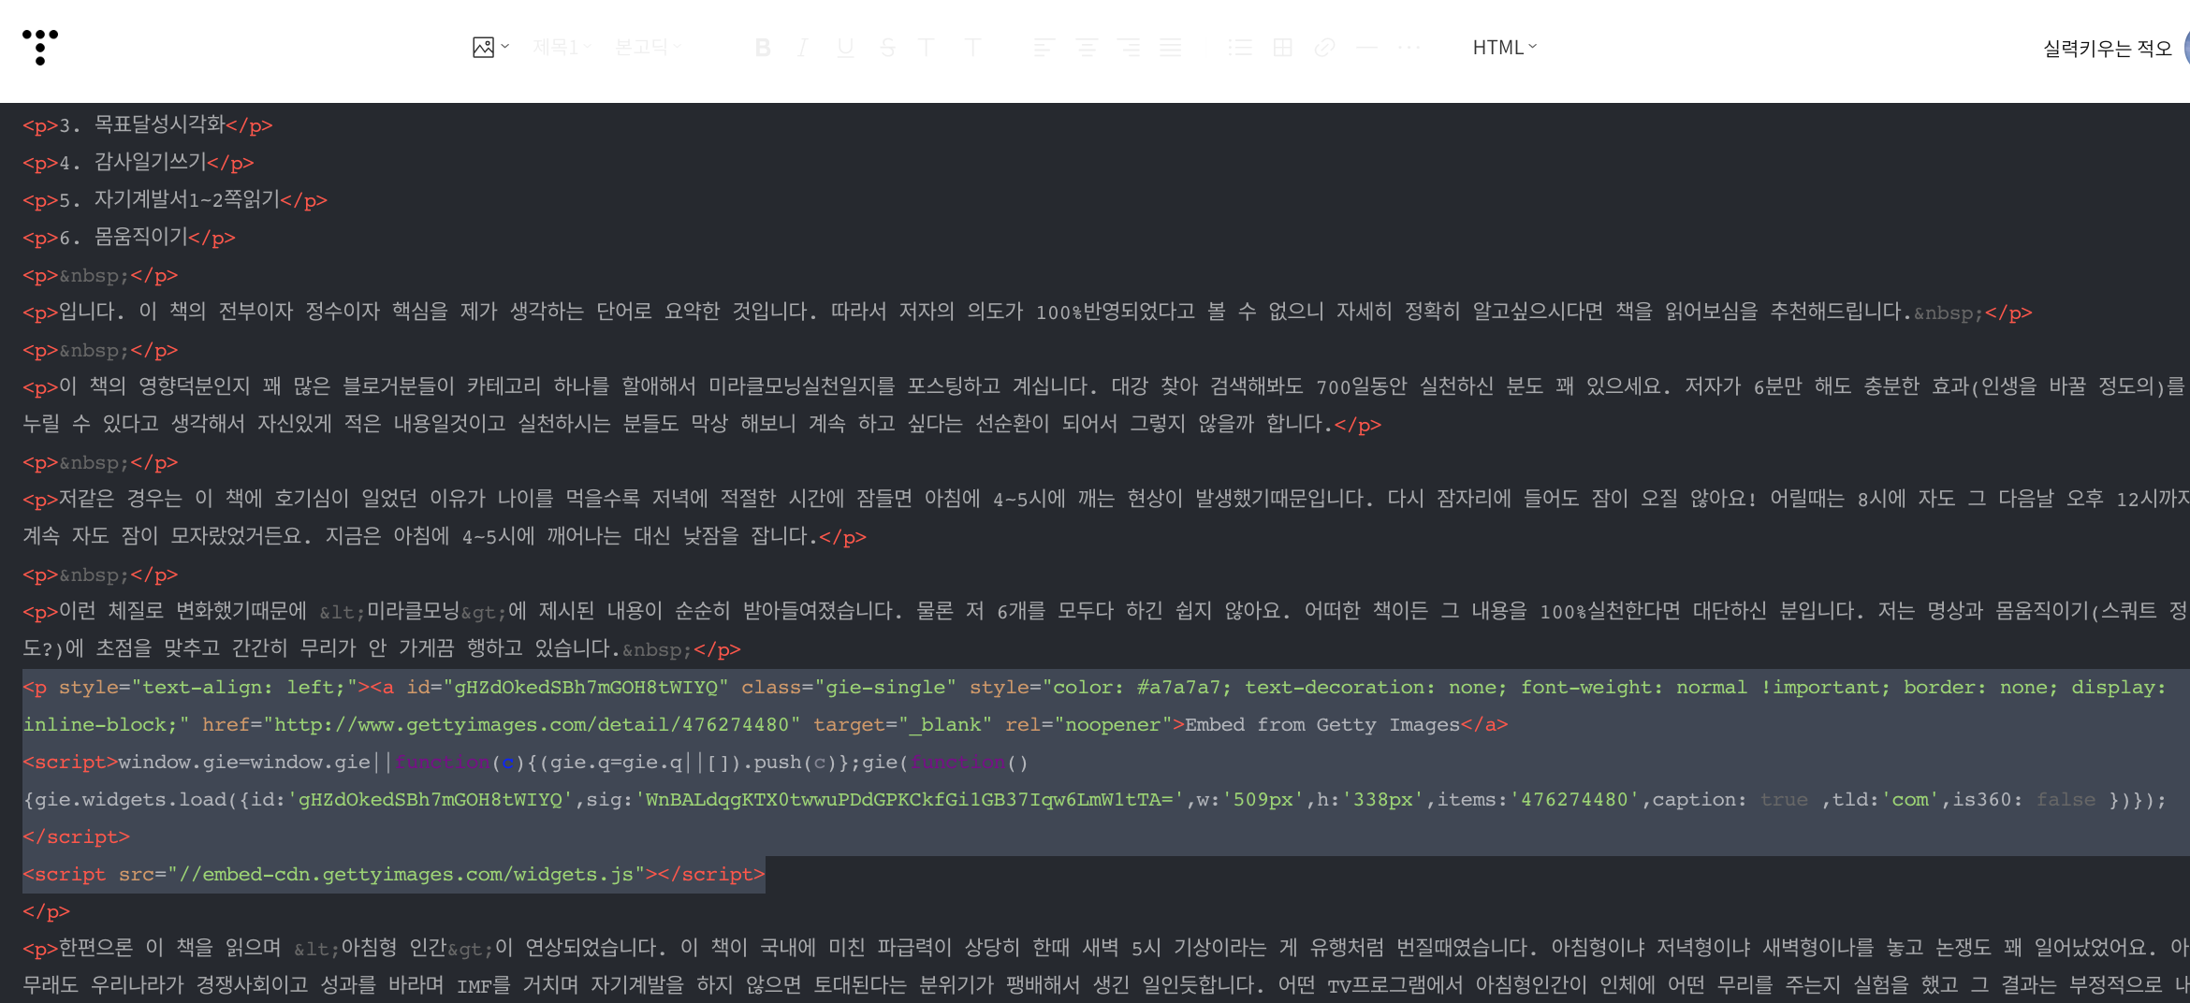Open the 제목1 heading style dropdown
2190x1003 pixels.
pyautogui.click(x=562, y=47)
